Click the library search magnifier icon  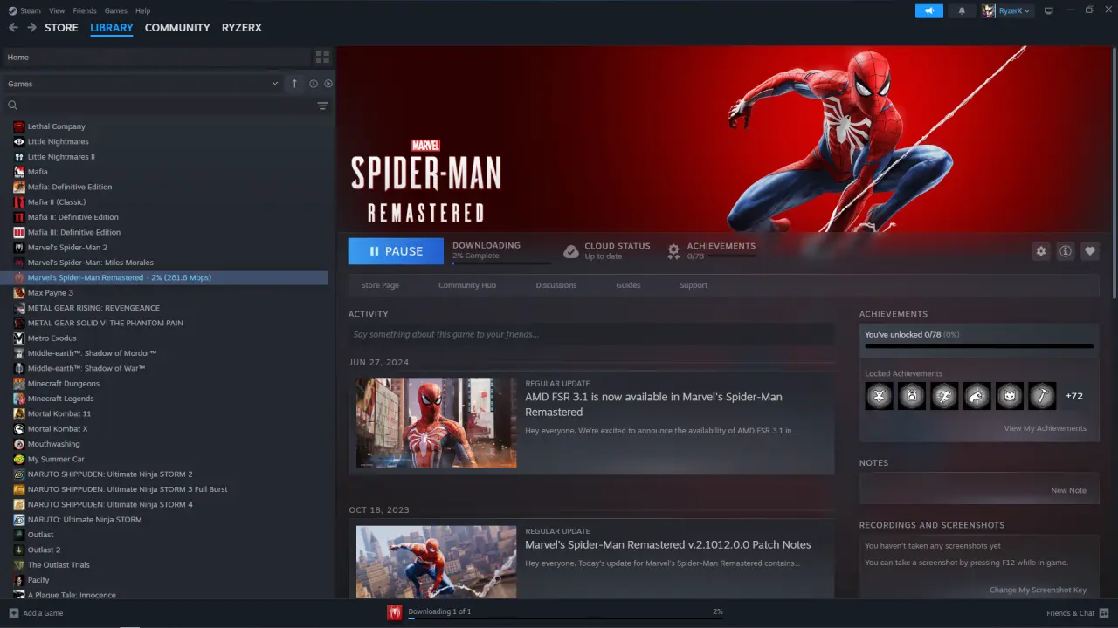coord(13,106)
